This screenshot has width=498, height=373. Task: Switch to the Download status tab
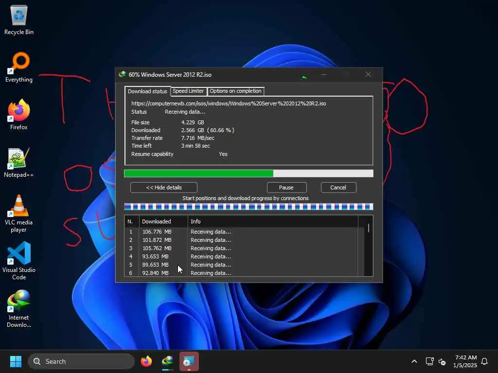click(x=147, y=91)
